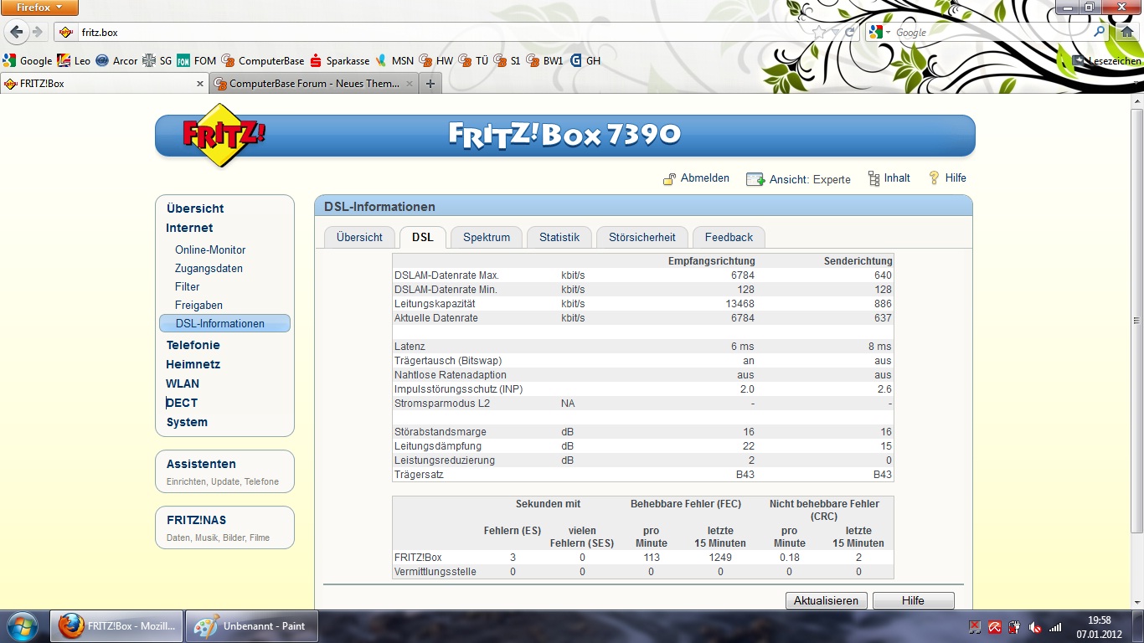Open Filter in sidebar
This screenshot has width=1144, height=643.
point(187,286)
